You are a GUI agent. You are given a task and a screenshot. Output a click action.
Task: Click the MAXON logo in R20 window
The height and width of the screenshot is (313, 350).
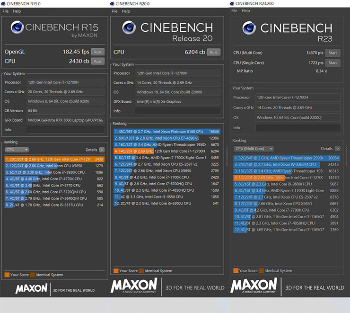[x=134, y=286]
